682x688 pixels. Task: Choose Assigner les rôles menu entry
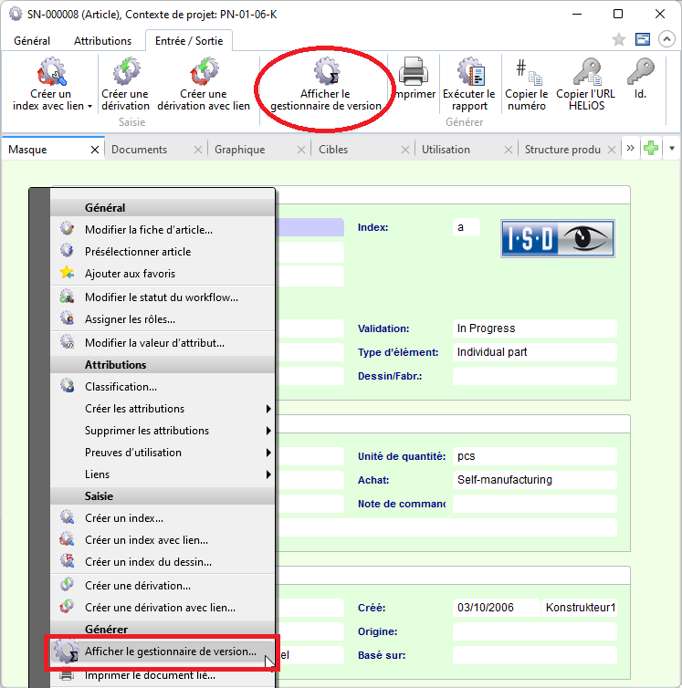pyautogui.click(x=163, y=319)
